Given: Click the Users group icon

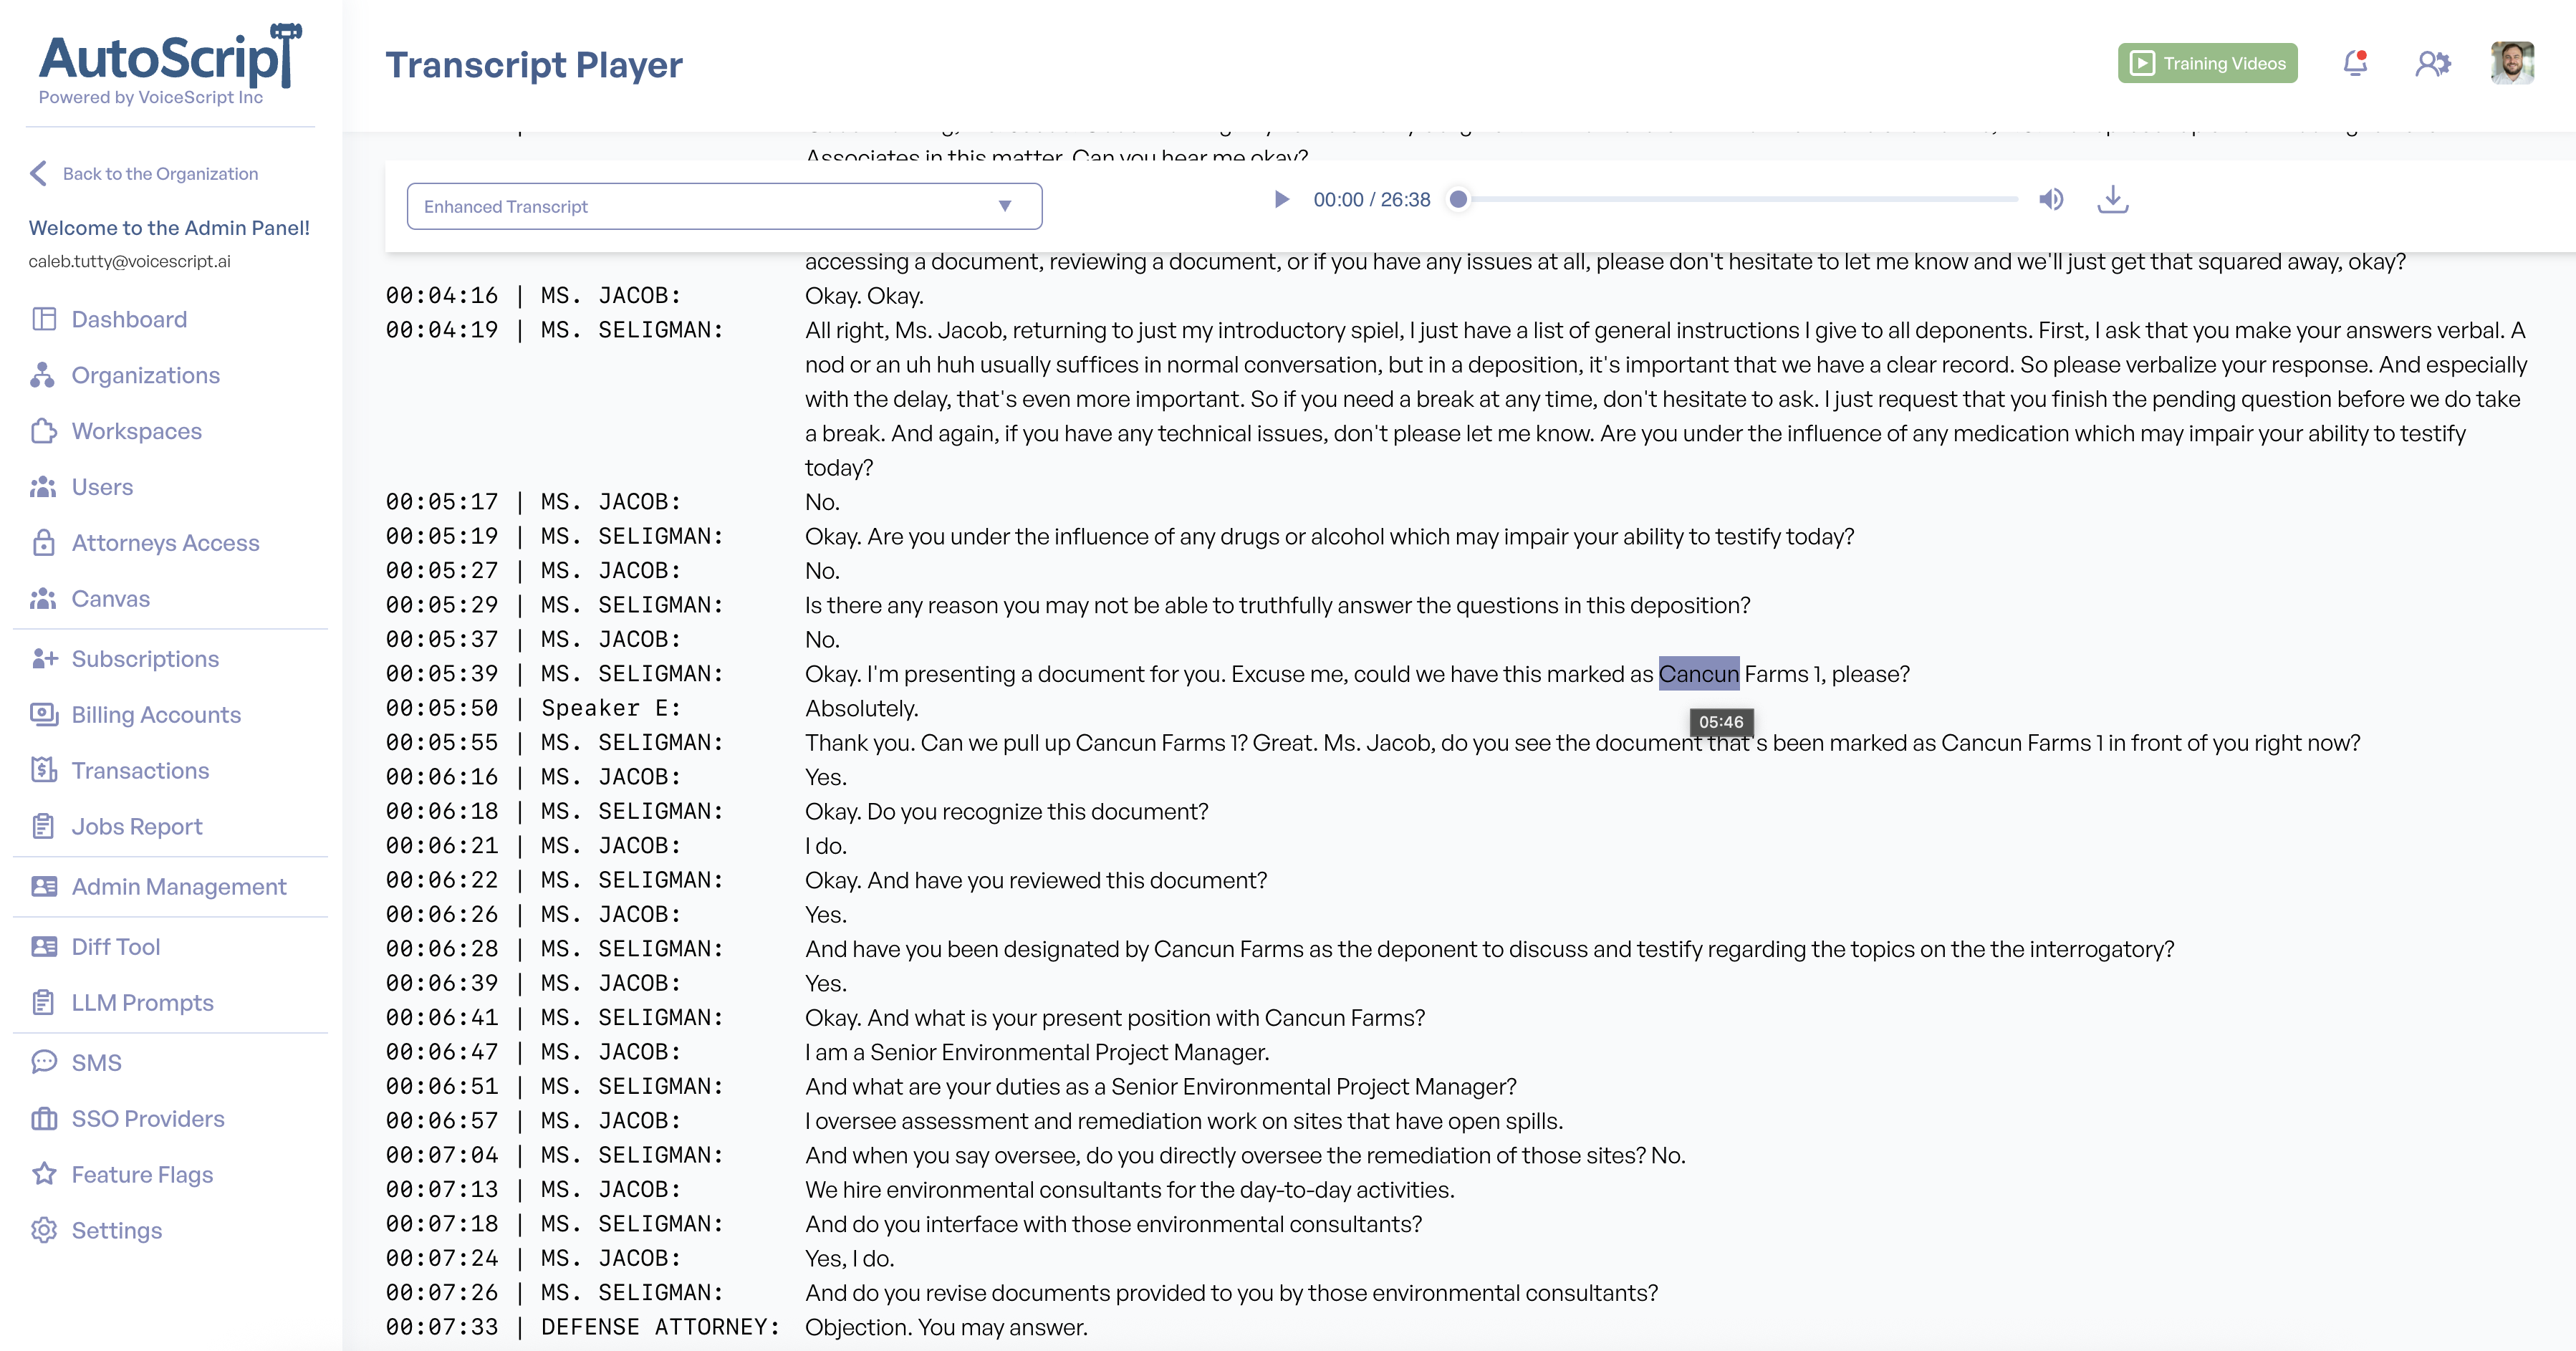Looking at the screenshot, I should (44, 487).
